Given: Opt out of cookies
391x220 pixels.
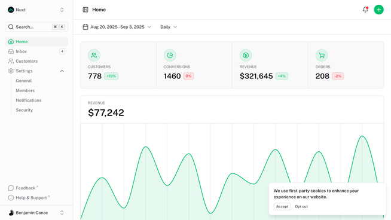Looking at the screenshot, I should 301,206.
